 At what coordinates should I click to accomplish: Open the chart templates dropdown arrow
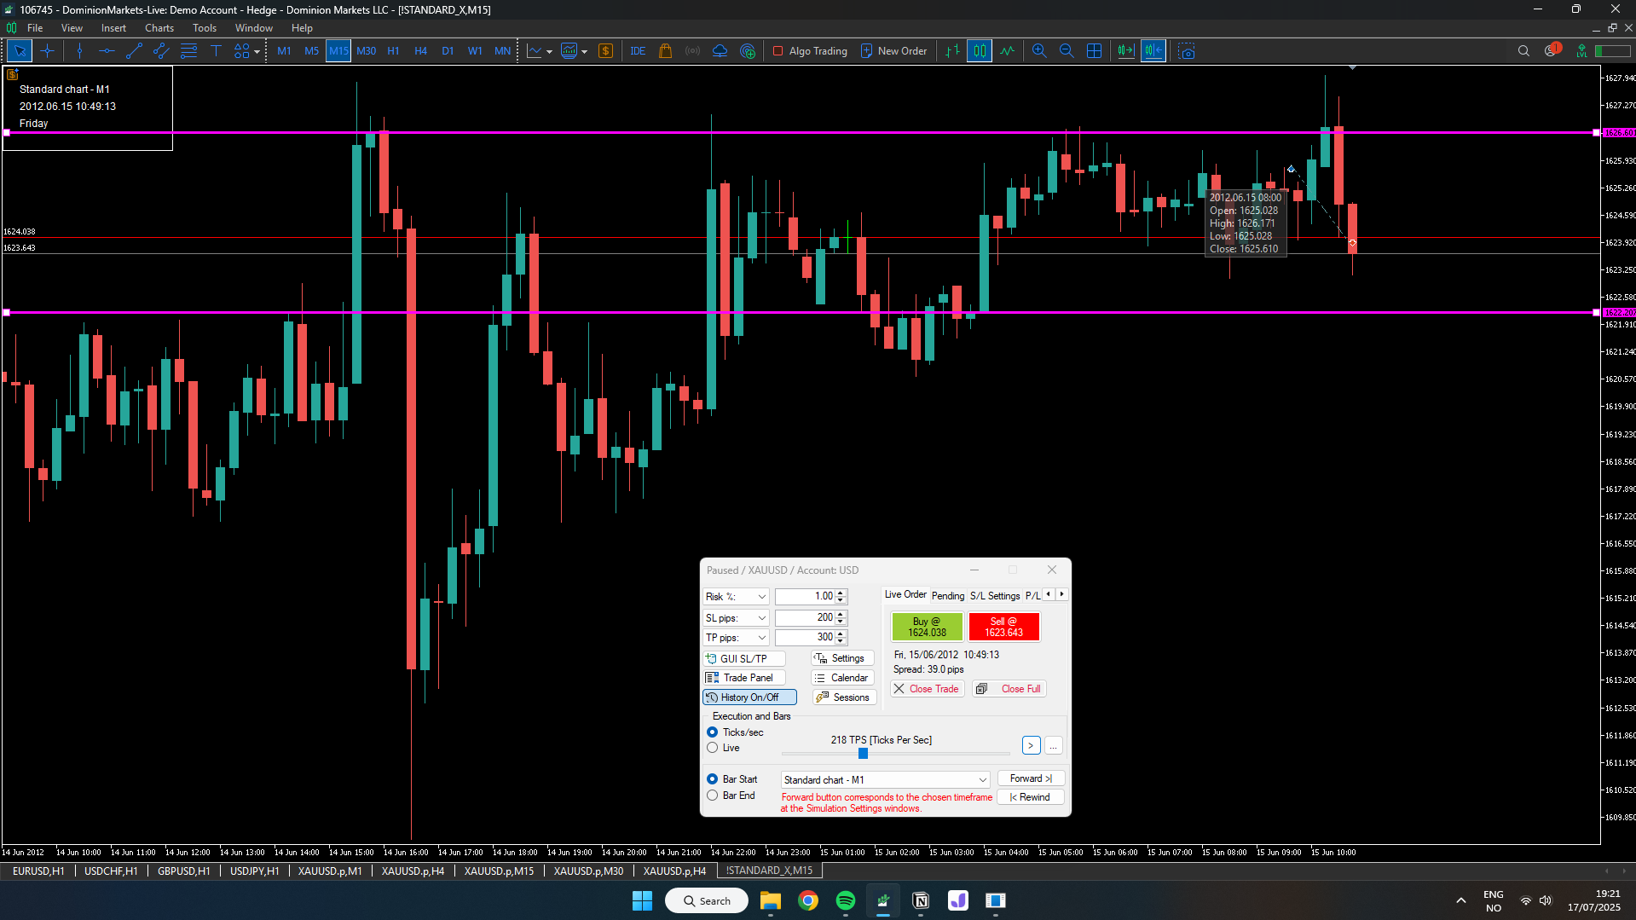[584, 52]
